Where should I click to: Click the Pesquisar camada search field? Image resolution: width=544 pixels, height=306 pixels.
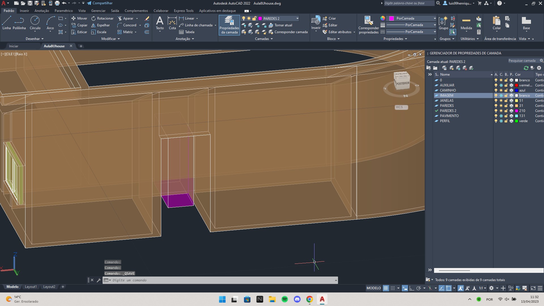pyautogui.click(x=524, y=61)
